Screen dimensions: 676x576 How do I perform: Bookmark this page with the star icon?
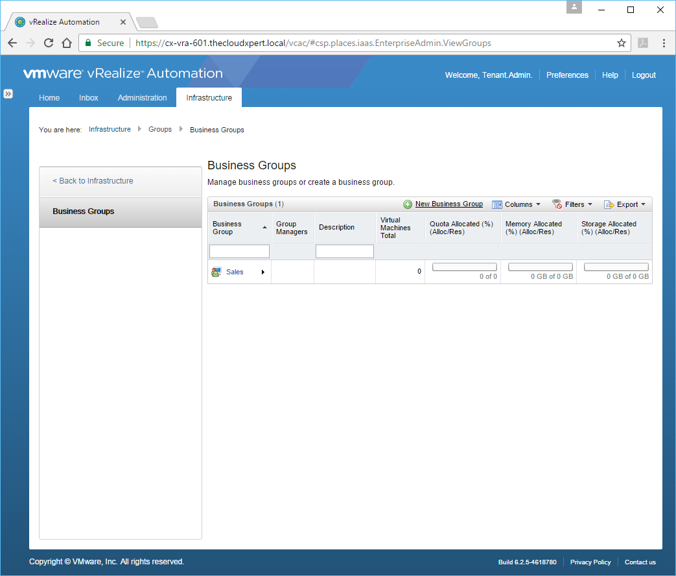coord(621,43)
